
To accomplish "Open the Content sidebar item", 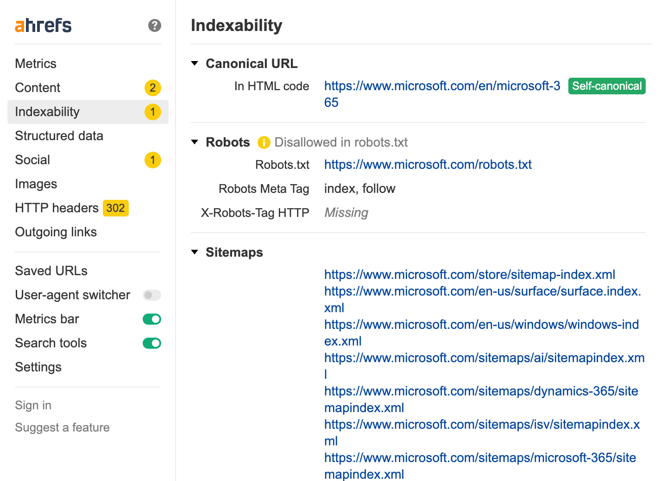I will 88,88.
